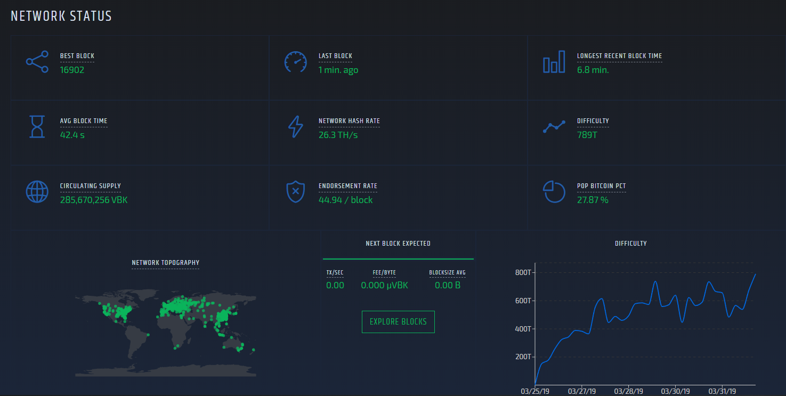
Task: Click the Circulating Supply globe icon
Action: point(37,192)
